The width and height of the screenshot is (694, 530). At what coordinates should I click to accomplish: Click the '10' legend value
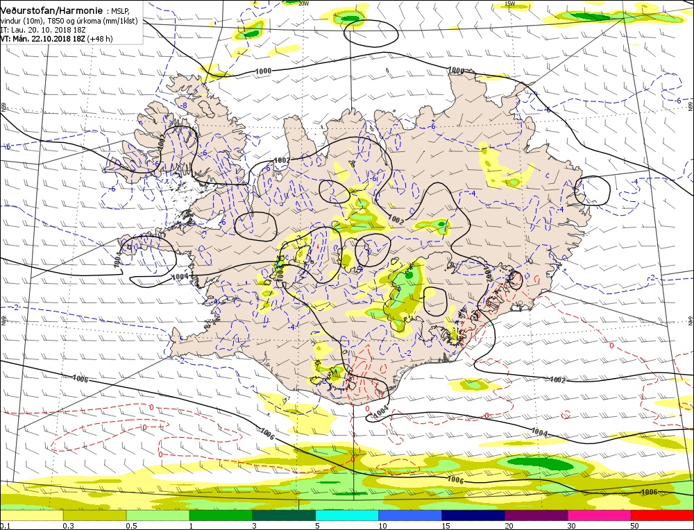click(x=382, y=526)
